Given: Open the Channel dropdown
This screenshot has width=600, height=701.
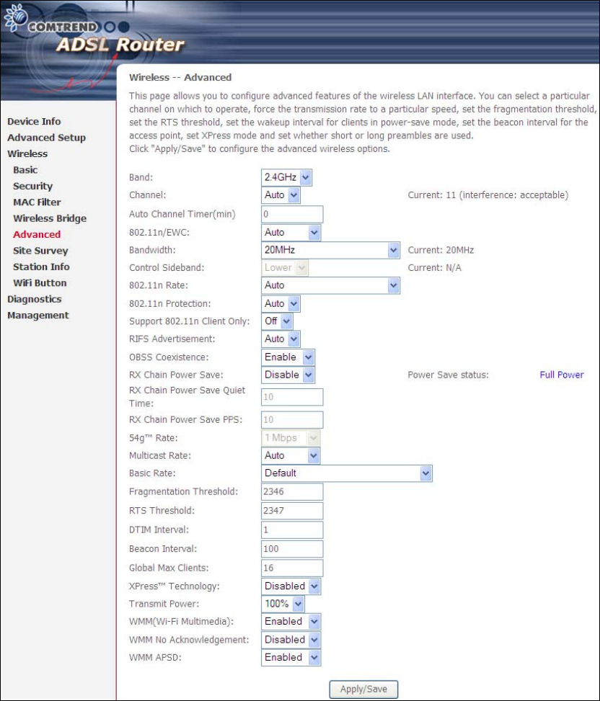Looking at the screenshot, I should tap(281, 195).
